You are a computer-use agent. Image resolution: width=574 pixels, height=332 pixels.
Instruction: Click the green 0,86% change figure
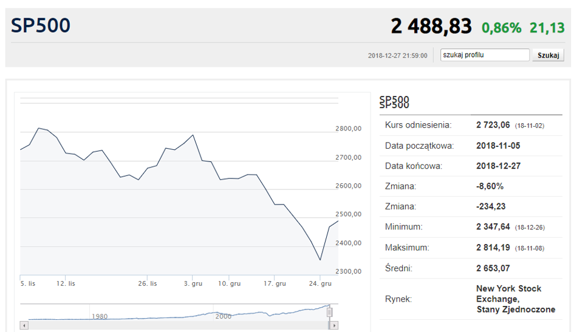(501, 28)
